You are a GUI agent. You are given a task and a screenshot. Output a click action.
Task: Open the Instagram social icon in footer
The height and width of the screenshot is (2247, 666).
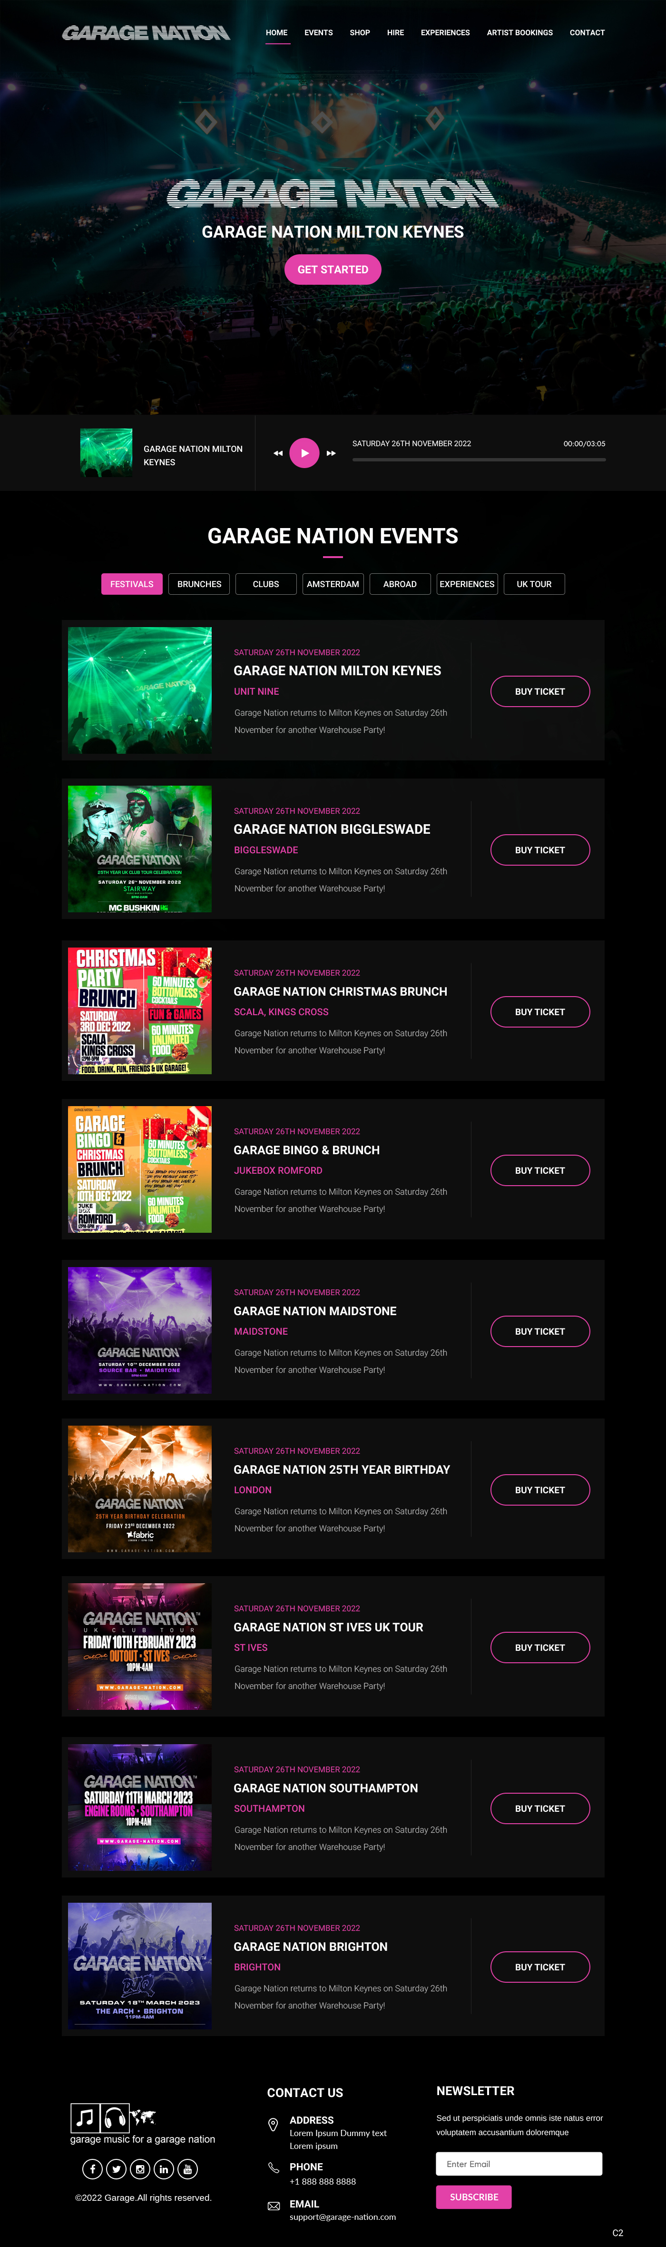tap(139, 2169)
